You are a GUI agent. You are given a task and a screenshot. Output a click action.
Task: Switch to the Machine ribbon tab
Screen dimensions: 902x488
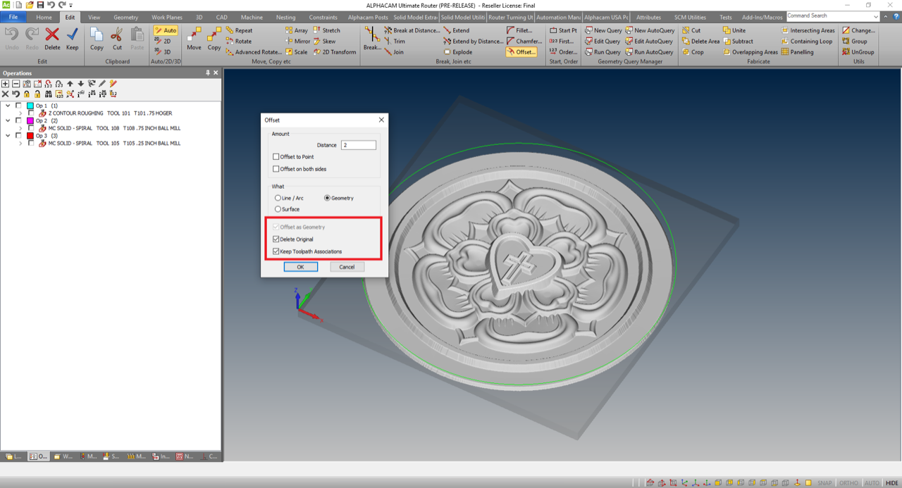point(252,17)
